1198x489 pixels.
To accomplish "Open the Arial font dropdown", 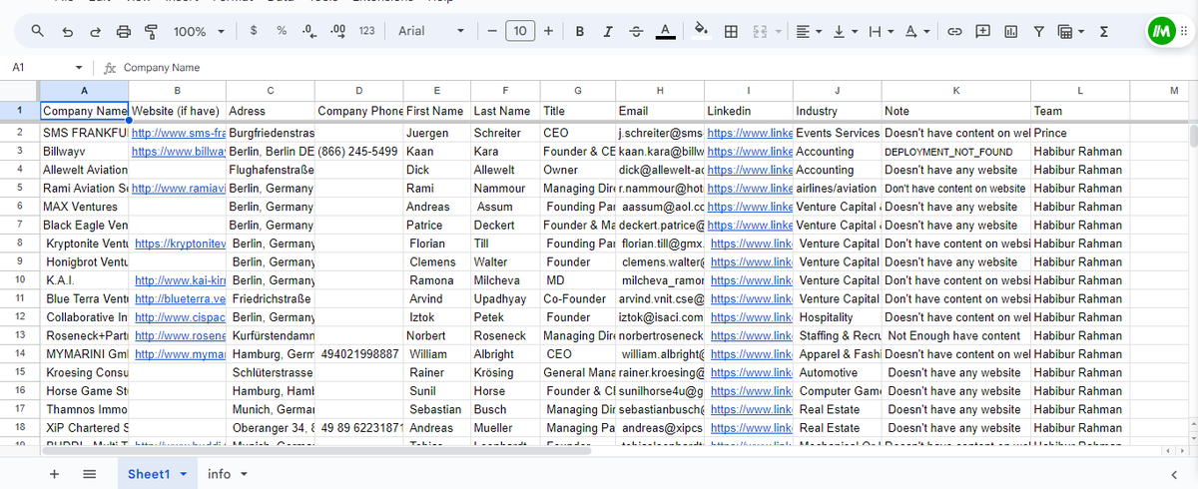I will [x=431, y=31].
